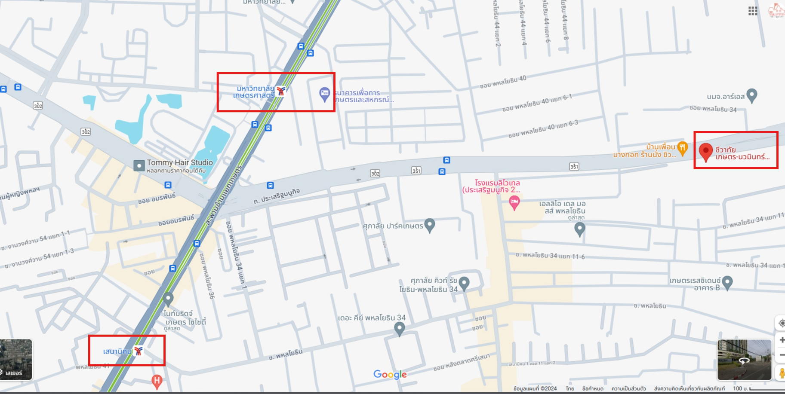Select the BTS icon at มหาวิทยาลัยเกษตรศาสตร์ station

tap(281, 91)
